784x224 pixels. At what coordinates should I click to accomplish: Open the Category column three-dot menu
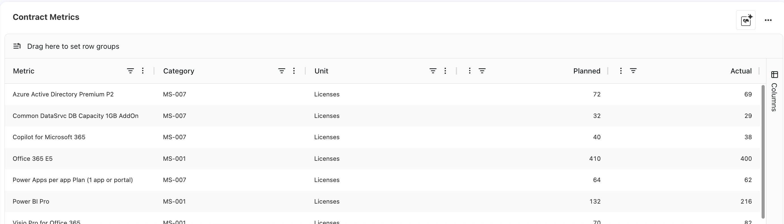click(x=294, y=71)
